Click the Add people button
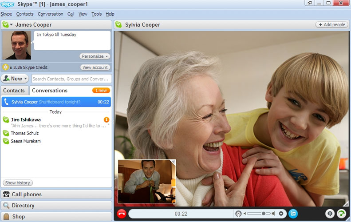This screenshot has height=222, width=351. [x=332, y=24]
